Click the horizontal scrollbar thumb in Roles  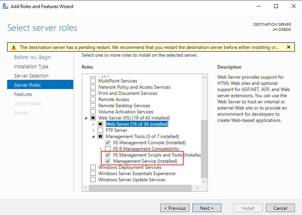point(140,188)
